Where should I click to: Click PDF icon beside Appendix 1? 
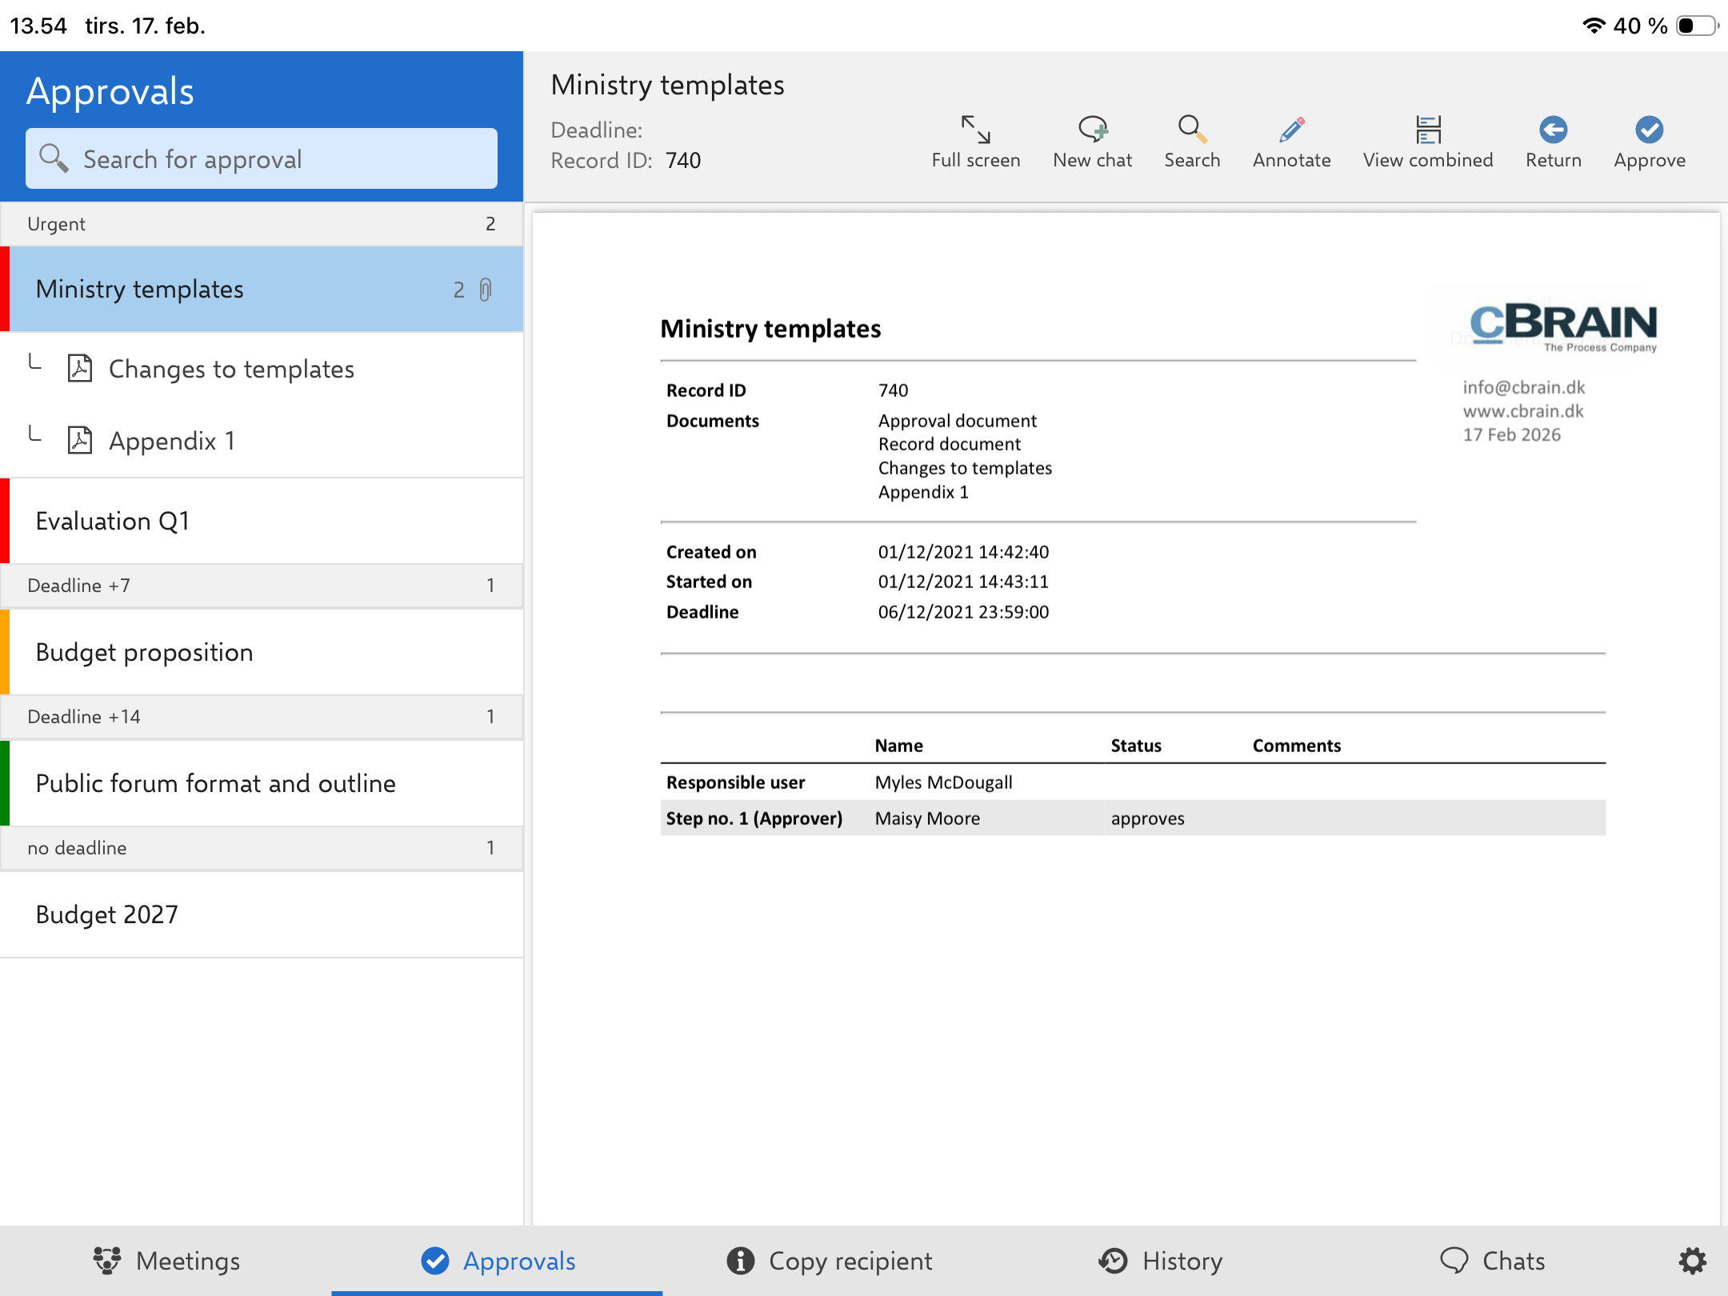coord(80,441)
